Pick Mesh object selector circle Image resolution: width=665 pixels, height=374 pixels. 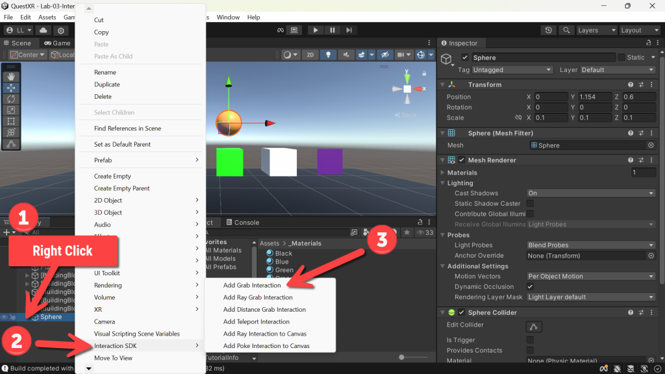[x=651, y=145]
